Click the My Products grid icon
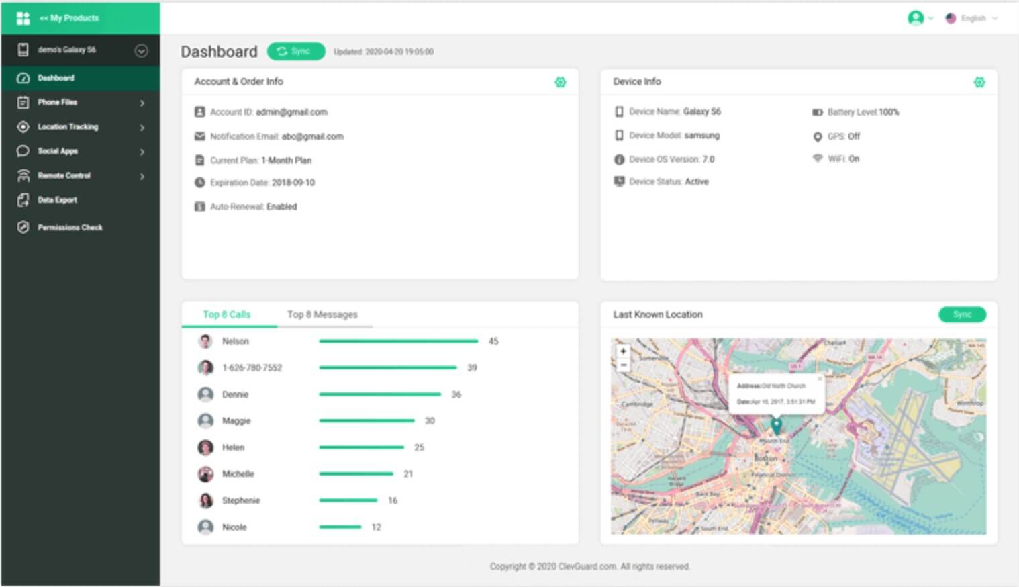This screenshot has height=587, width=1019. (23, 18)
